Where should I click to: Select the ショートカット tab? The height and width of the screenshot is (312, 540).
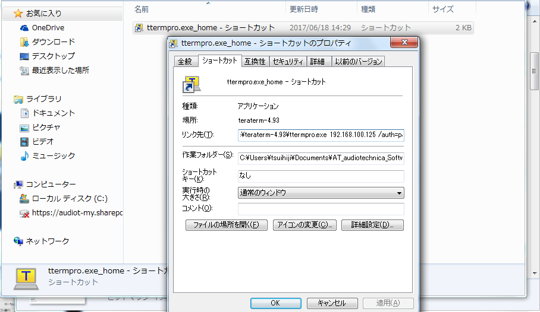click(x=219, y=61)
